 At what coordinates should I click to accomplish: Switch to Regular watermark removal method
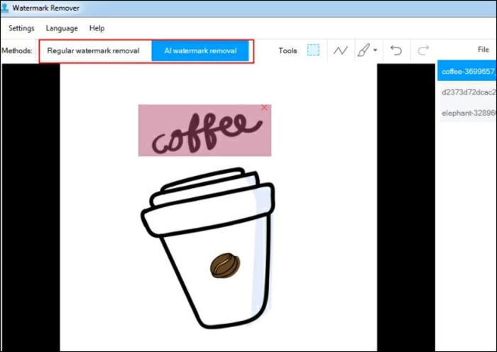[93, 51]
